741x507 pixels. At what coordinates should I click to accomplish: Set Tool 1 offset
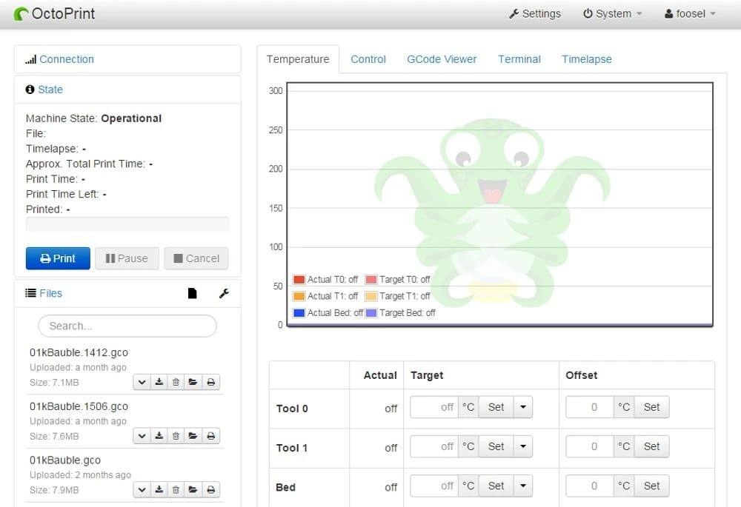point(651,446)
